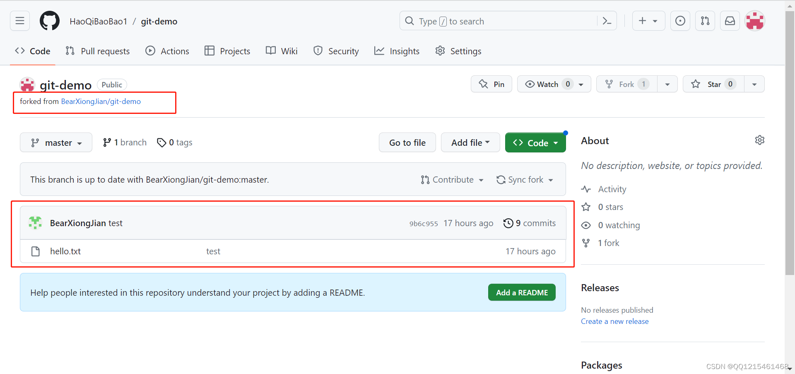Open the Wiki tab
795x374 pixels.
point(282,51)
